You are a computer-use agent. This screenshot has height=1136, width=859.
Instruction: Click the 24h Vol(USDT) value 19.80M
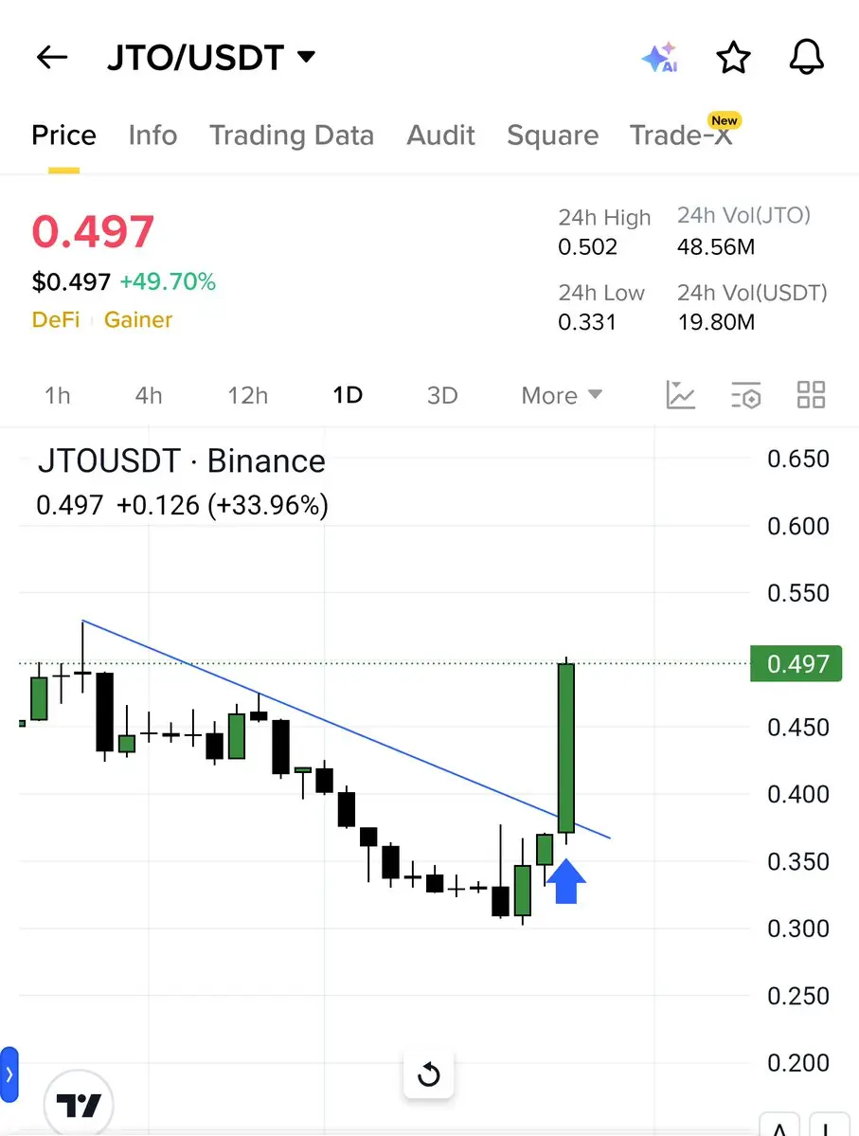[x=716, y=322]
